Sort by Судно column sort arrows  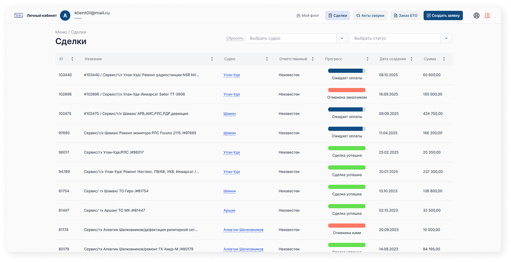coord(267,59)
